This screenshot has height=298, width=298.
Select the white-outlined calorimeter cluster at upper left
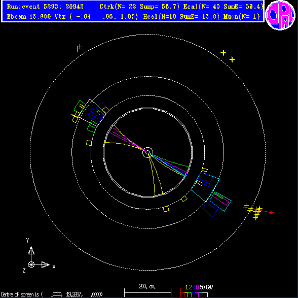coord(93,111)
